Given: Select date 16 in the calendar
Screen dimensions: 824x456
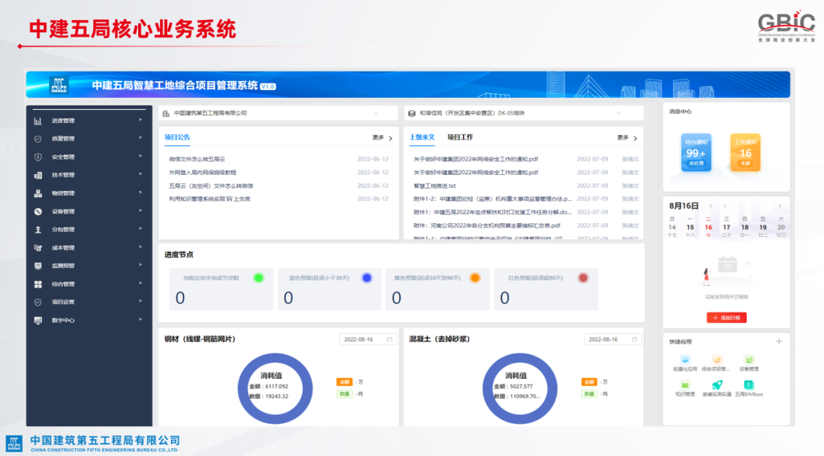Looking at the screenshot, I should click(708, 227).
